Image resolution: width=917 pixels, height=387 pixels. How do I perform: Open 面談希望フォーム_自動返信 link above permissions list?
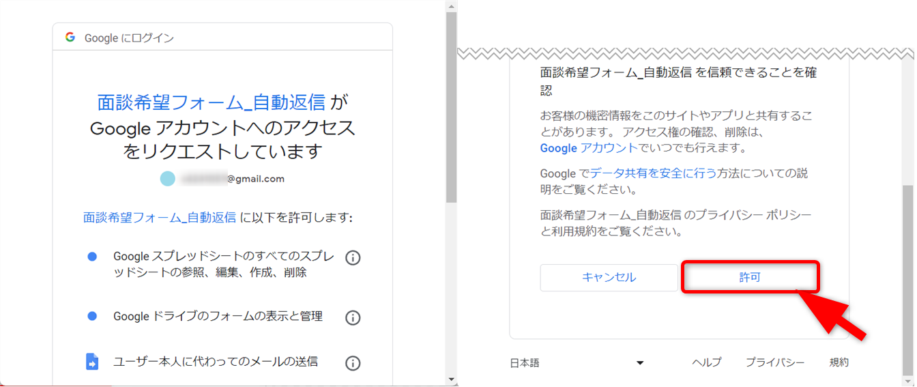coord(160,218)
